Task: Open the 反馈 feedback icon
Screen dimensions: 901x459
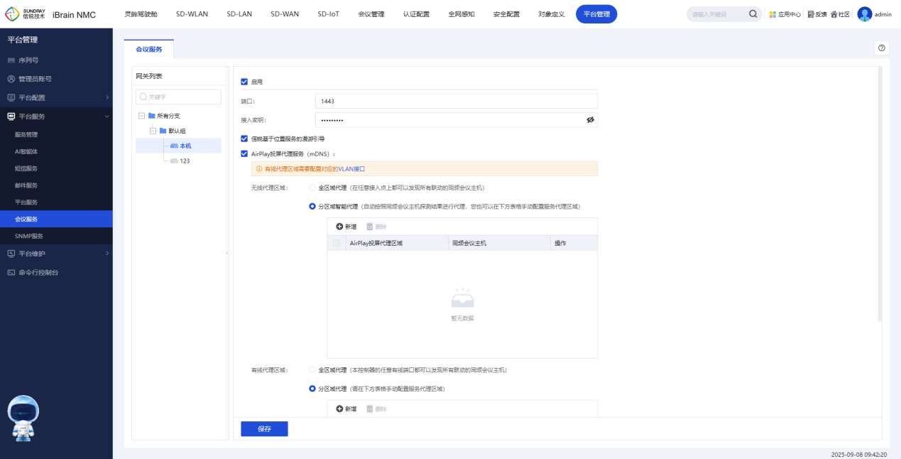Action: coord(811,14)
